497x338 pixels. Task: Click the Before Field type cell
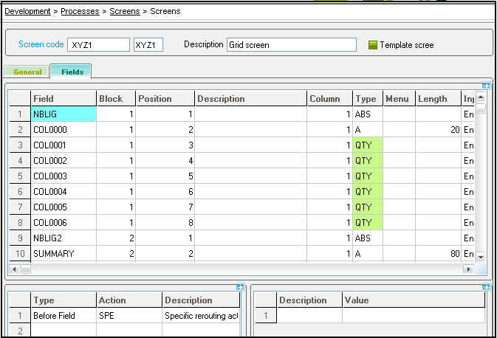tap(64, 316)
